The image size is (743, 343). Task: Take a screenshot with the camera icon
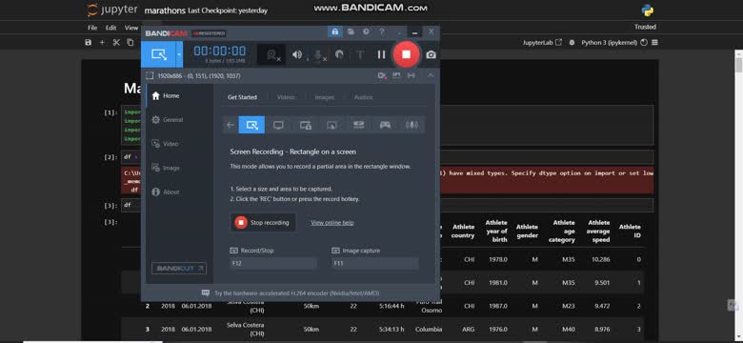click(431, 55)
